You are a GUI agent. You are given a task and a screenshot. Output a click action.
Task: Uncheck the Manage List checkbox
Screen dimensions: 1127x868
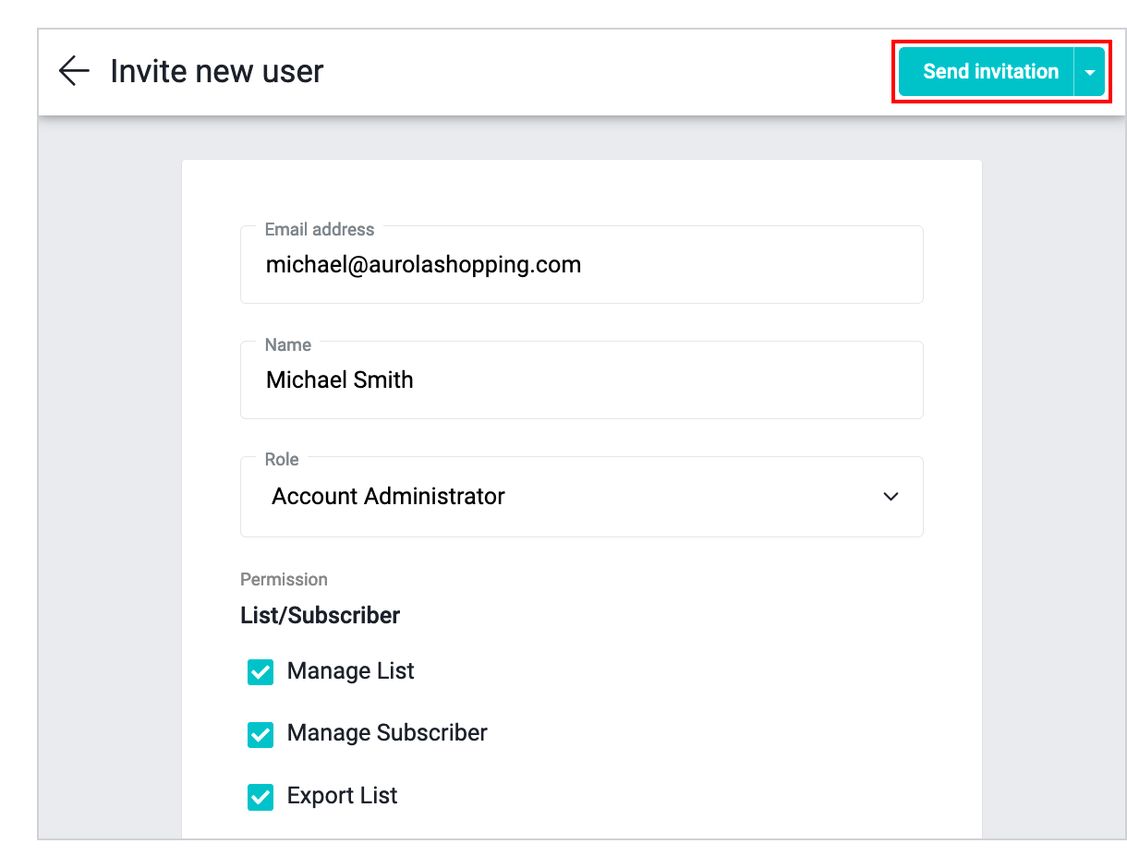[261, 671]
